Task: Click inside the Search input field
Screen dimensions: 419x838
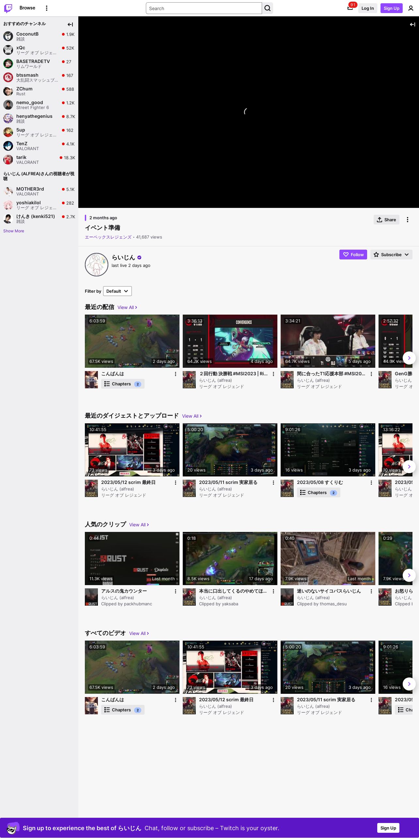Action: pyautogui.click(x=204, y=8)
